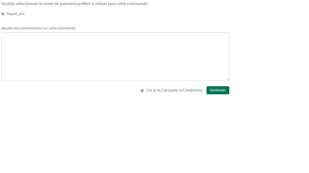Open the Conditions link
309x173 pixels.
[192, 90]
